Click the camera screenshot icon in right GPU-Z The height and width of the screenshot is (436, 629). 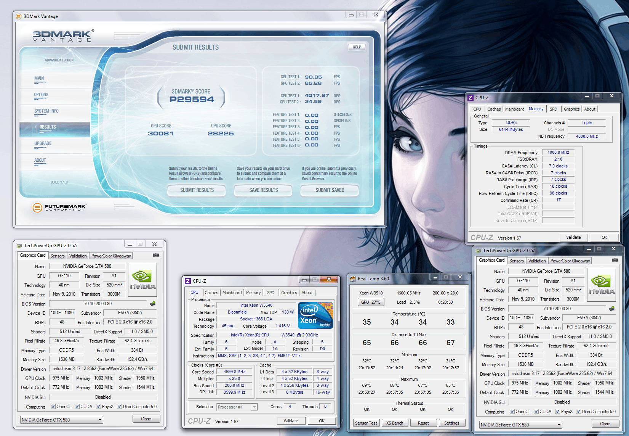point(615,260)
